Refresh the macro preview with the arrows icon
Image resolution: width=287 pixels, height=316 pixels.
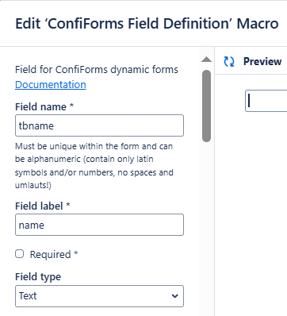click(x=229, y=61)
